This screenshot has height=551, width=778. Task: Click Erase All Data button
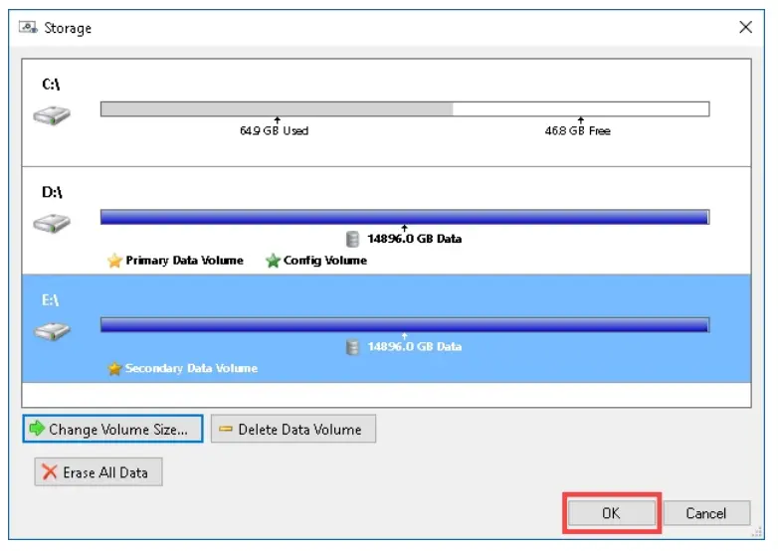[98, 472]
